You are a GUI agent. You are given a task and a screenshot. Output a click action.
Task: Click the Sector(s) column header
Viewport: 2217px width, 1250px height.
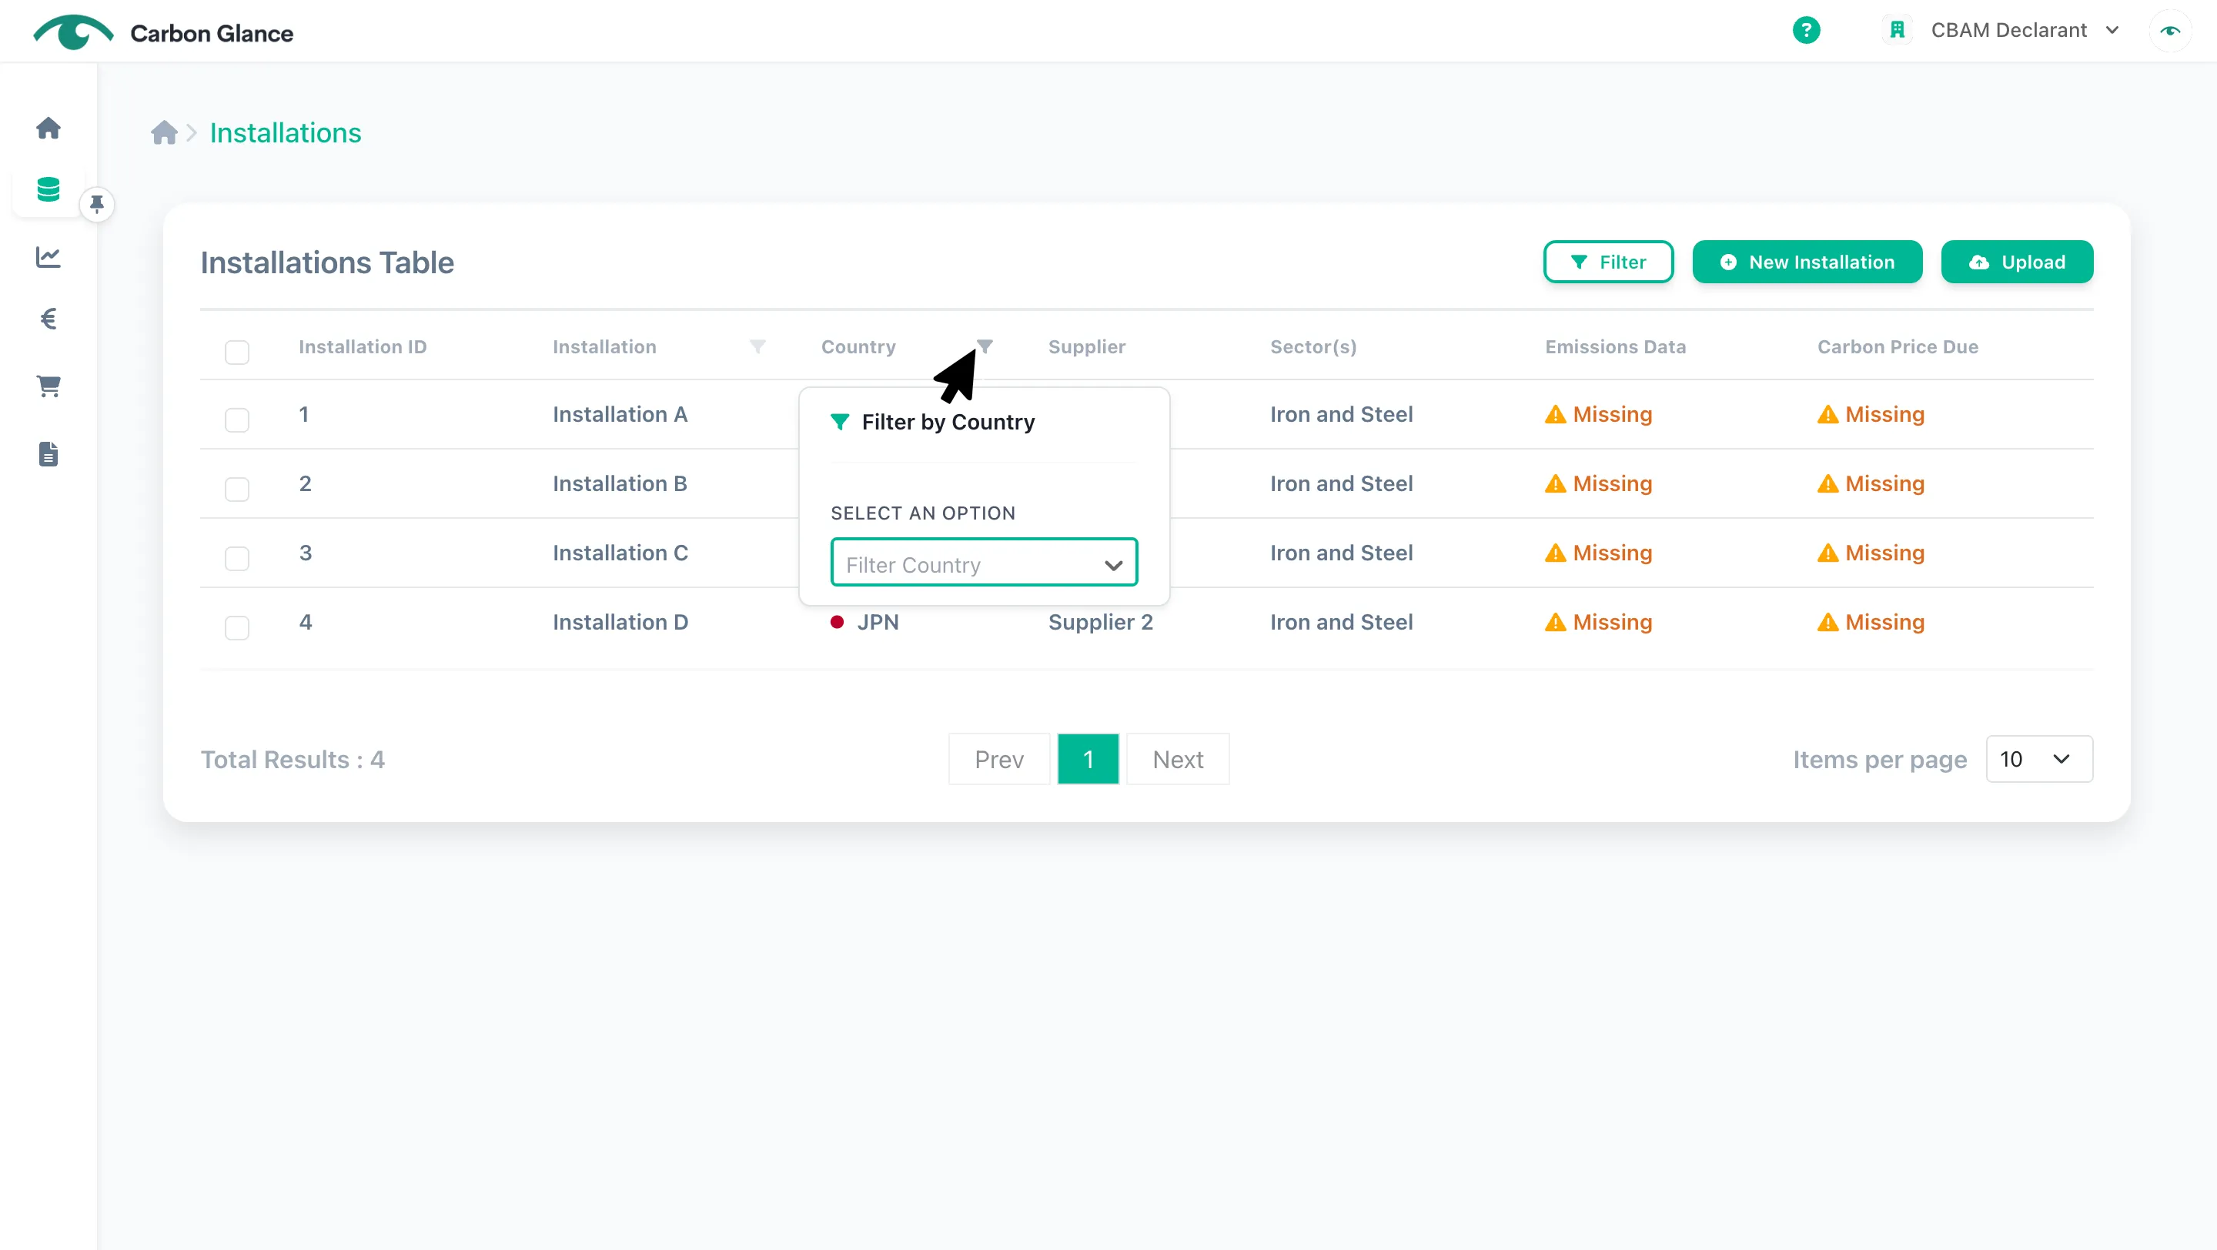tap(1313, 346)
